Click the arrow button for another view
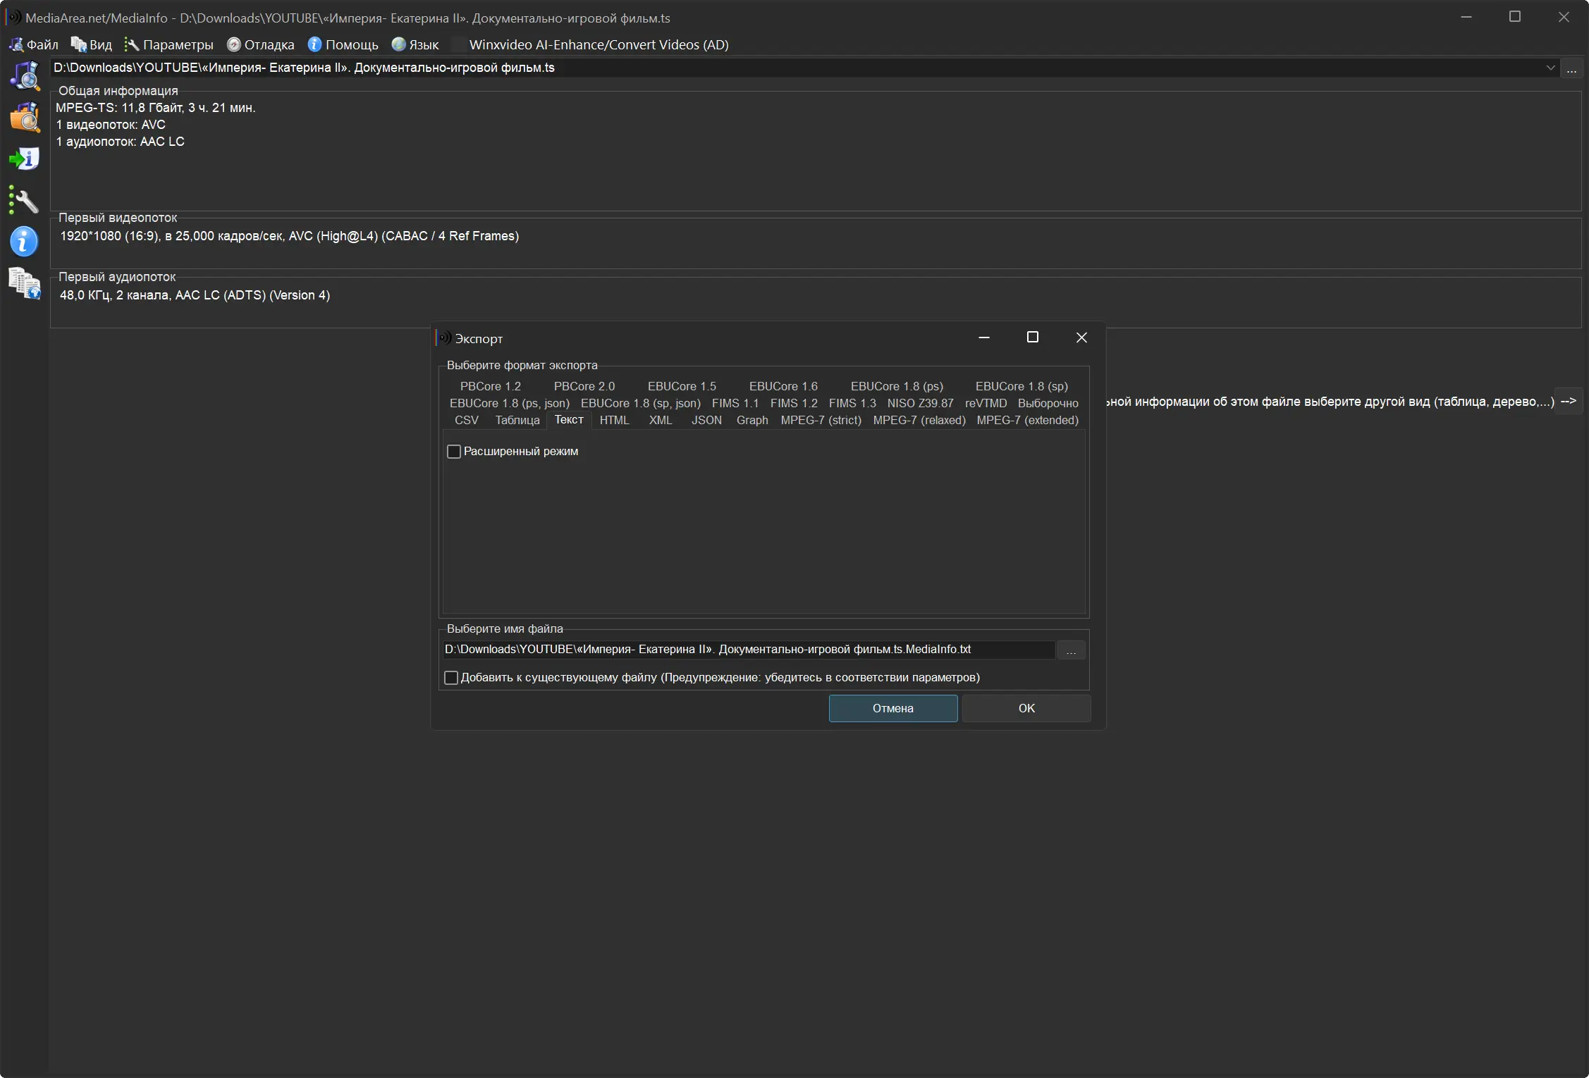The height and width of the screenshot is (1078, 1589). pos(1568,401)
